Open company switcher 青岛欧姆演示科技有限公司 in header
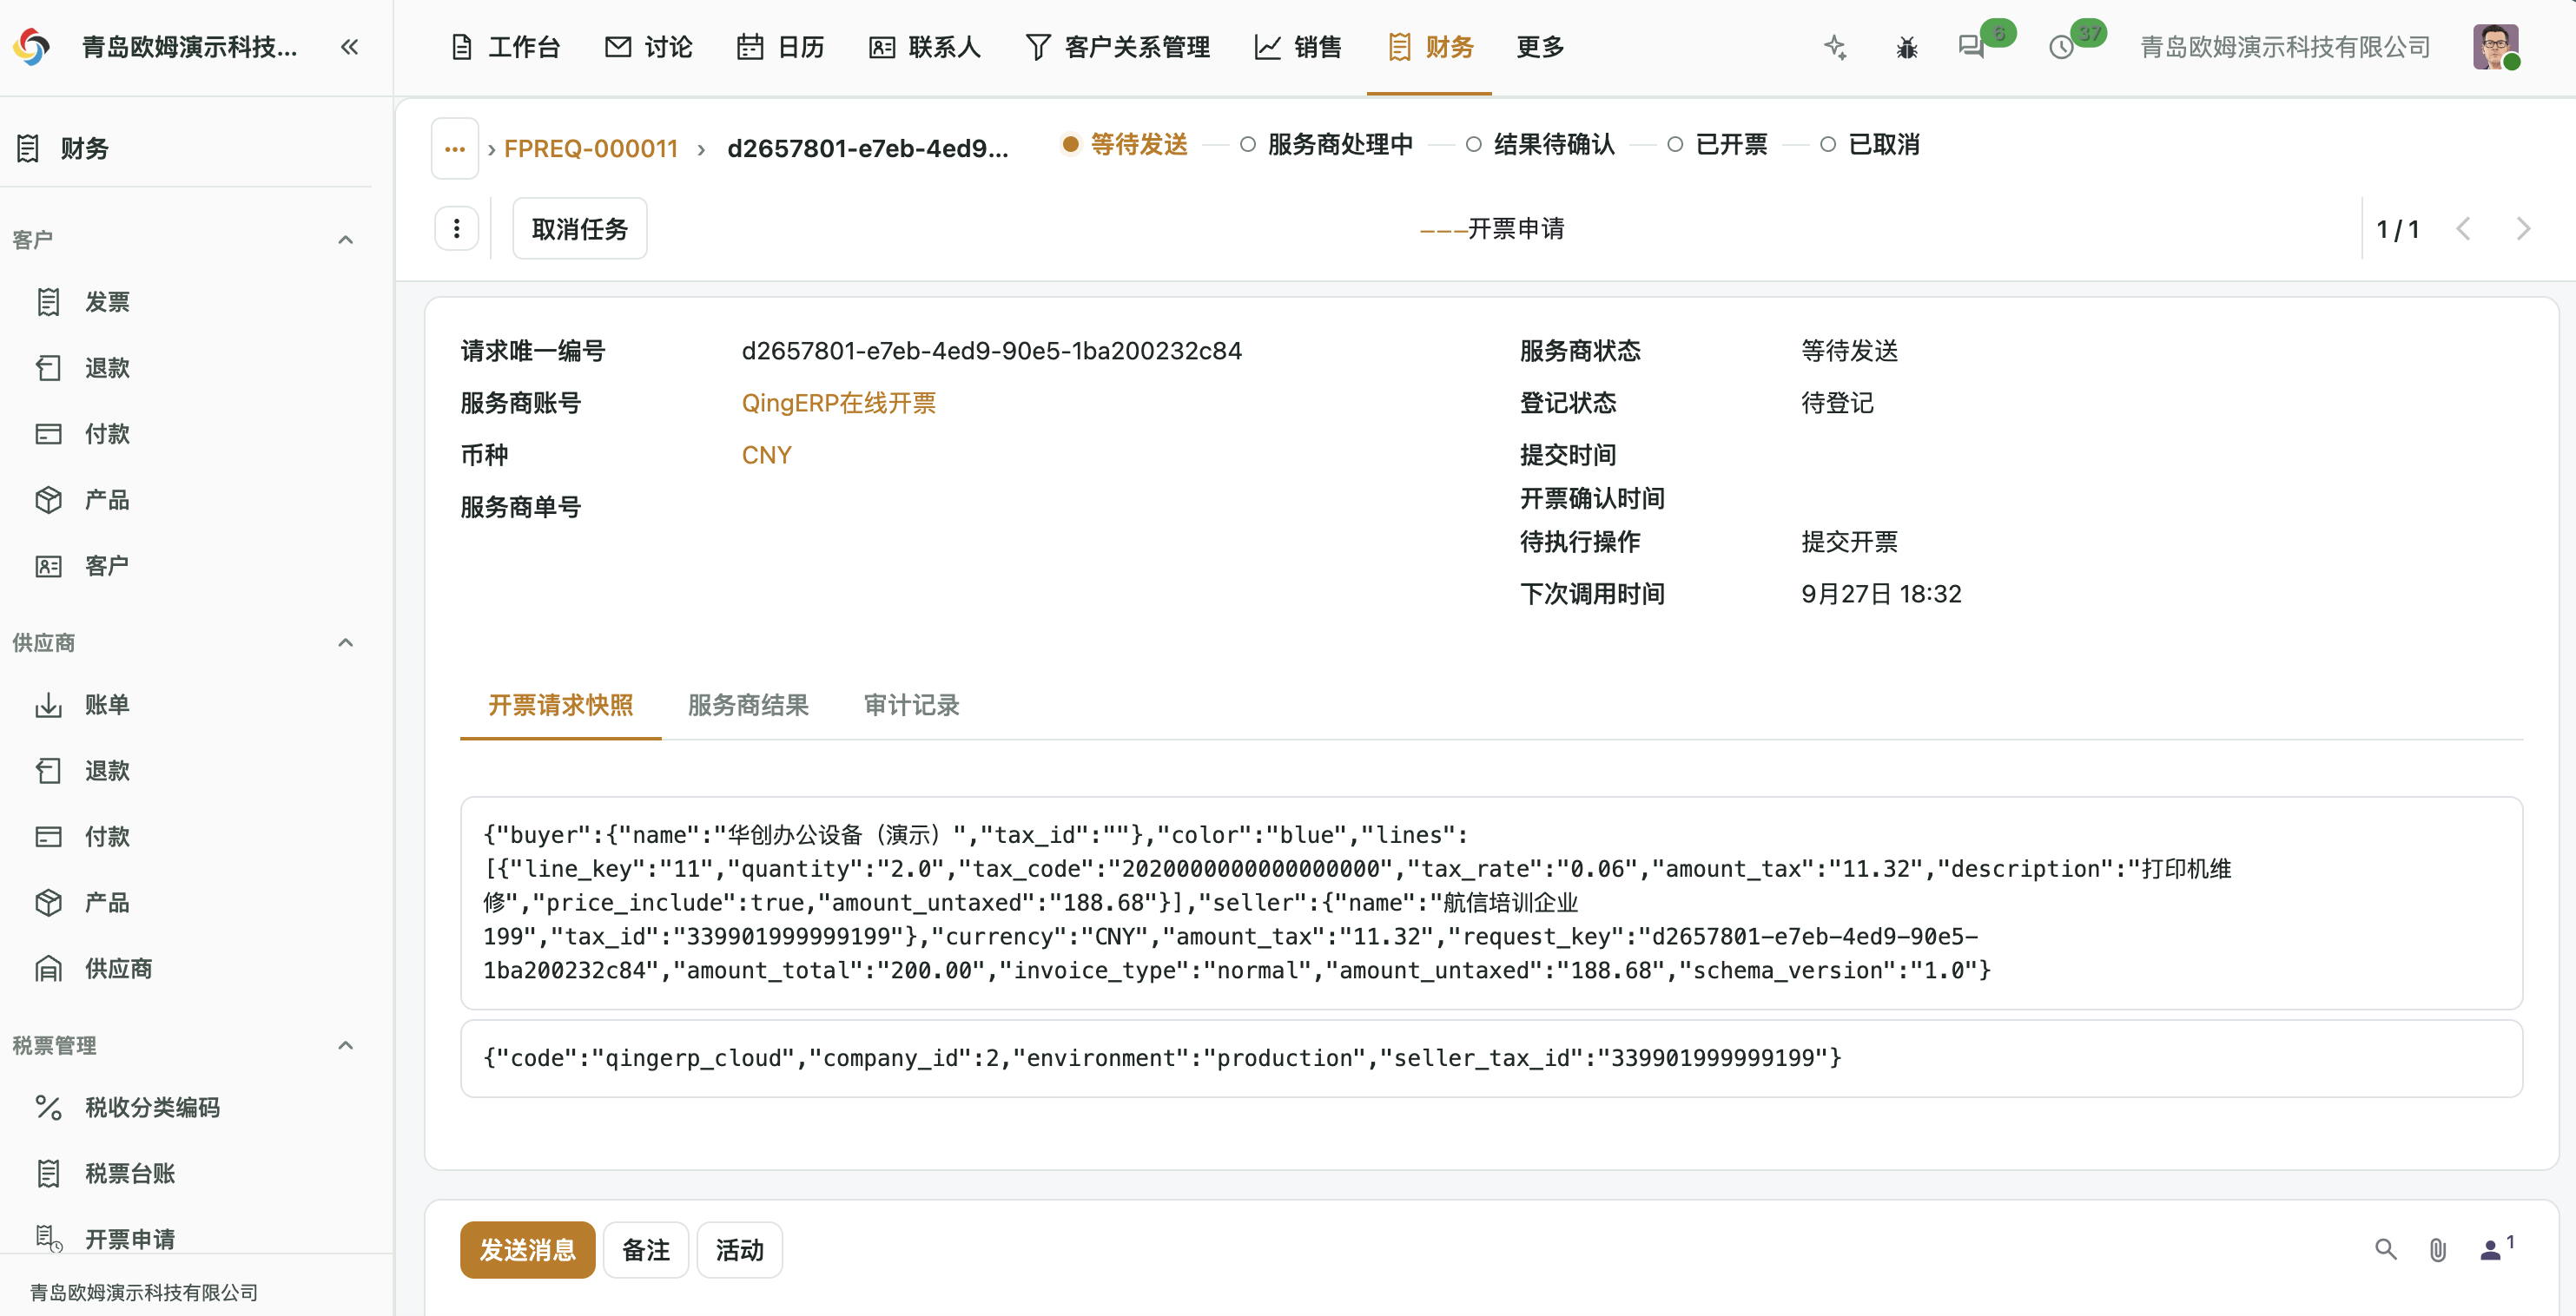 (2285, 47)
